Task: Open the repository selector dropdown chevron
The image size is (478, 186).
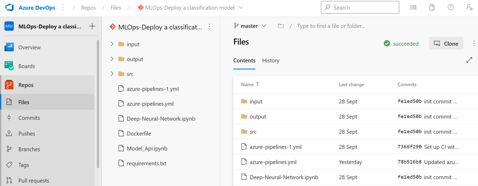Action: [x=241, y=8]
